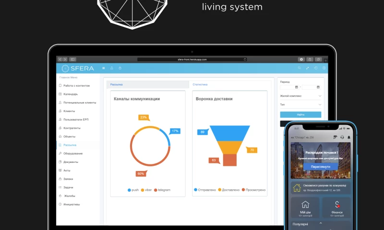
Task: Open Заявки sidebar item
Action: (78, 179)
